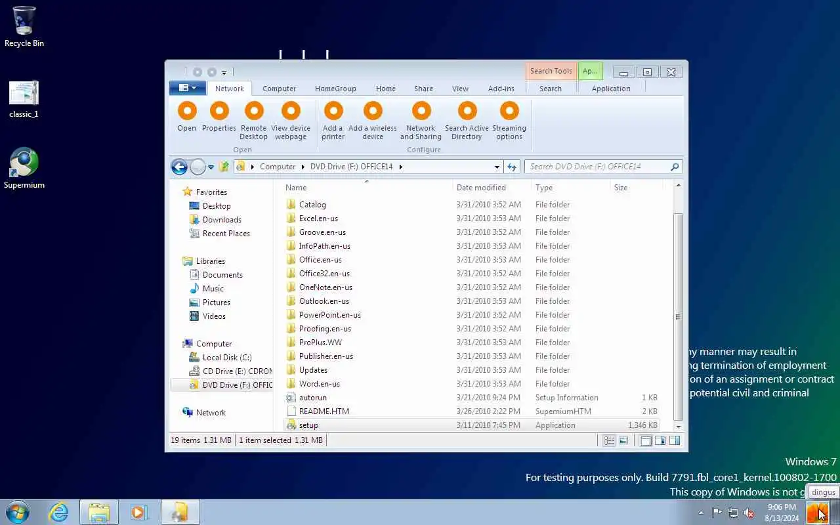The image size is (840, 525).
Task: Open the Search contextual tab
Action: point(551,89)
